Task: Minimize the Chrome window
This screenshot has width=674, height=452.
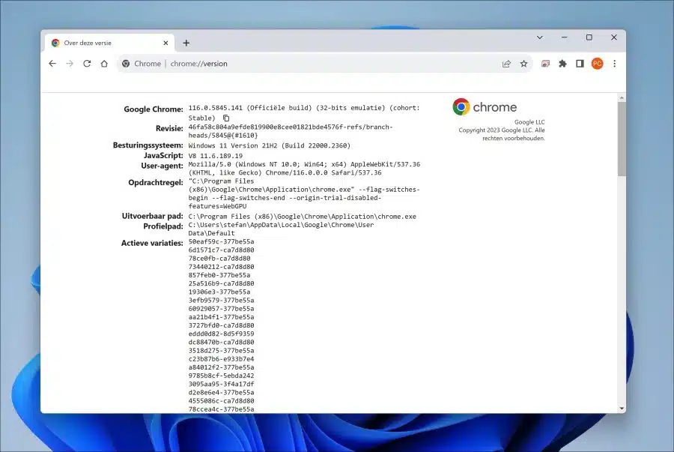Action: [x=565, y=37]
